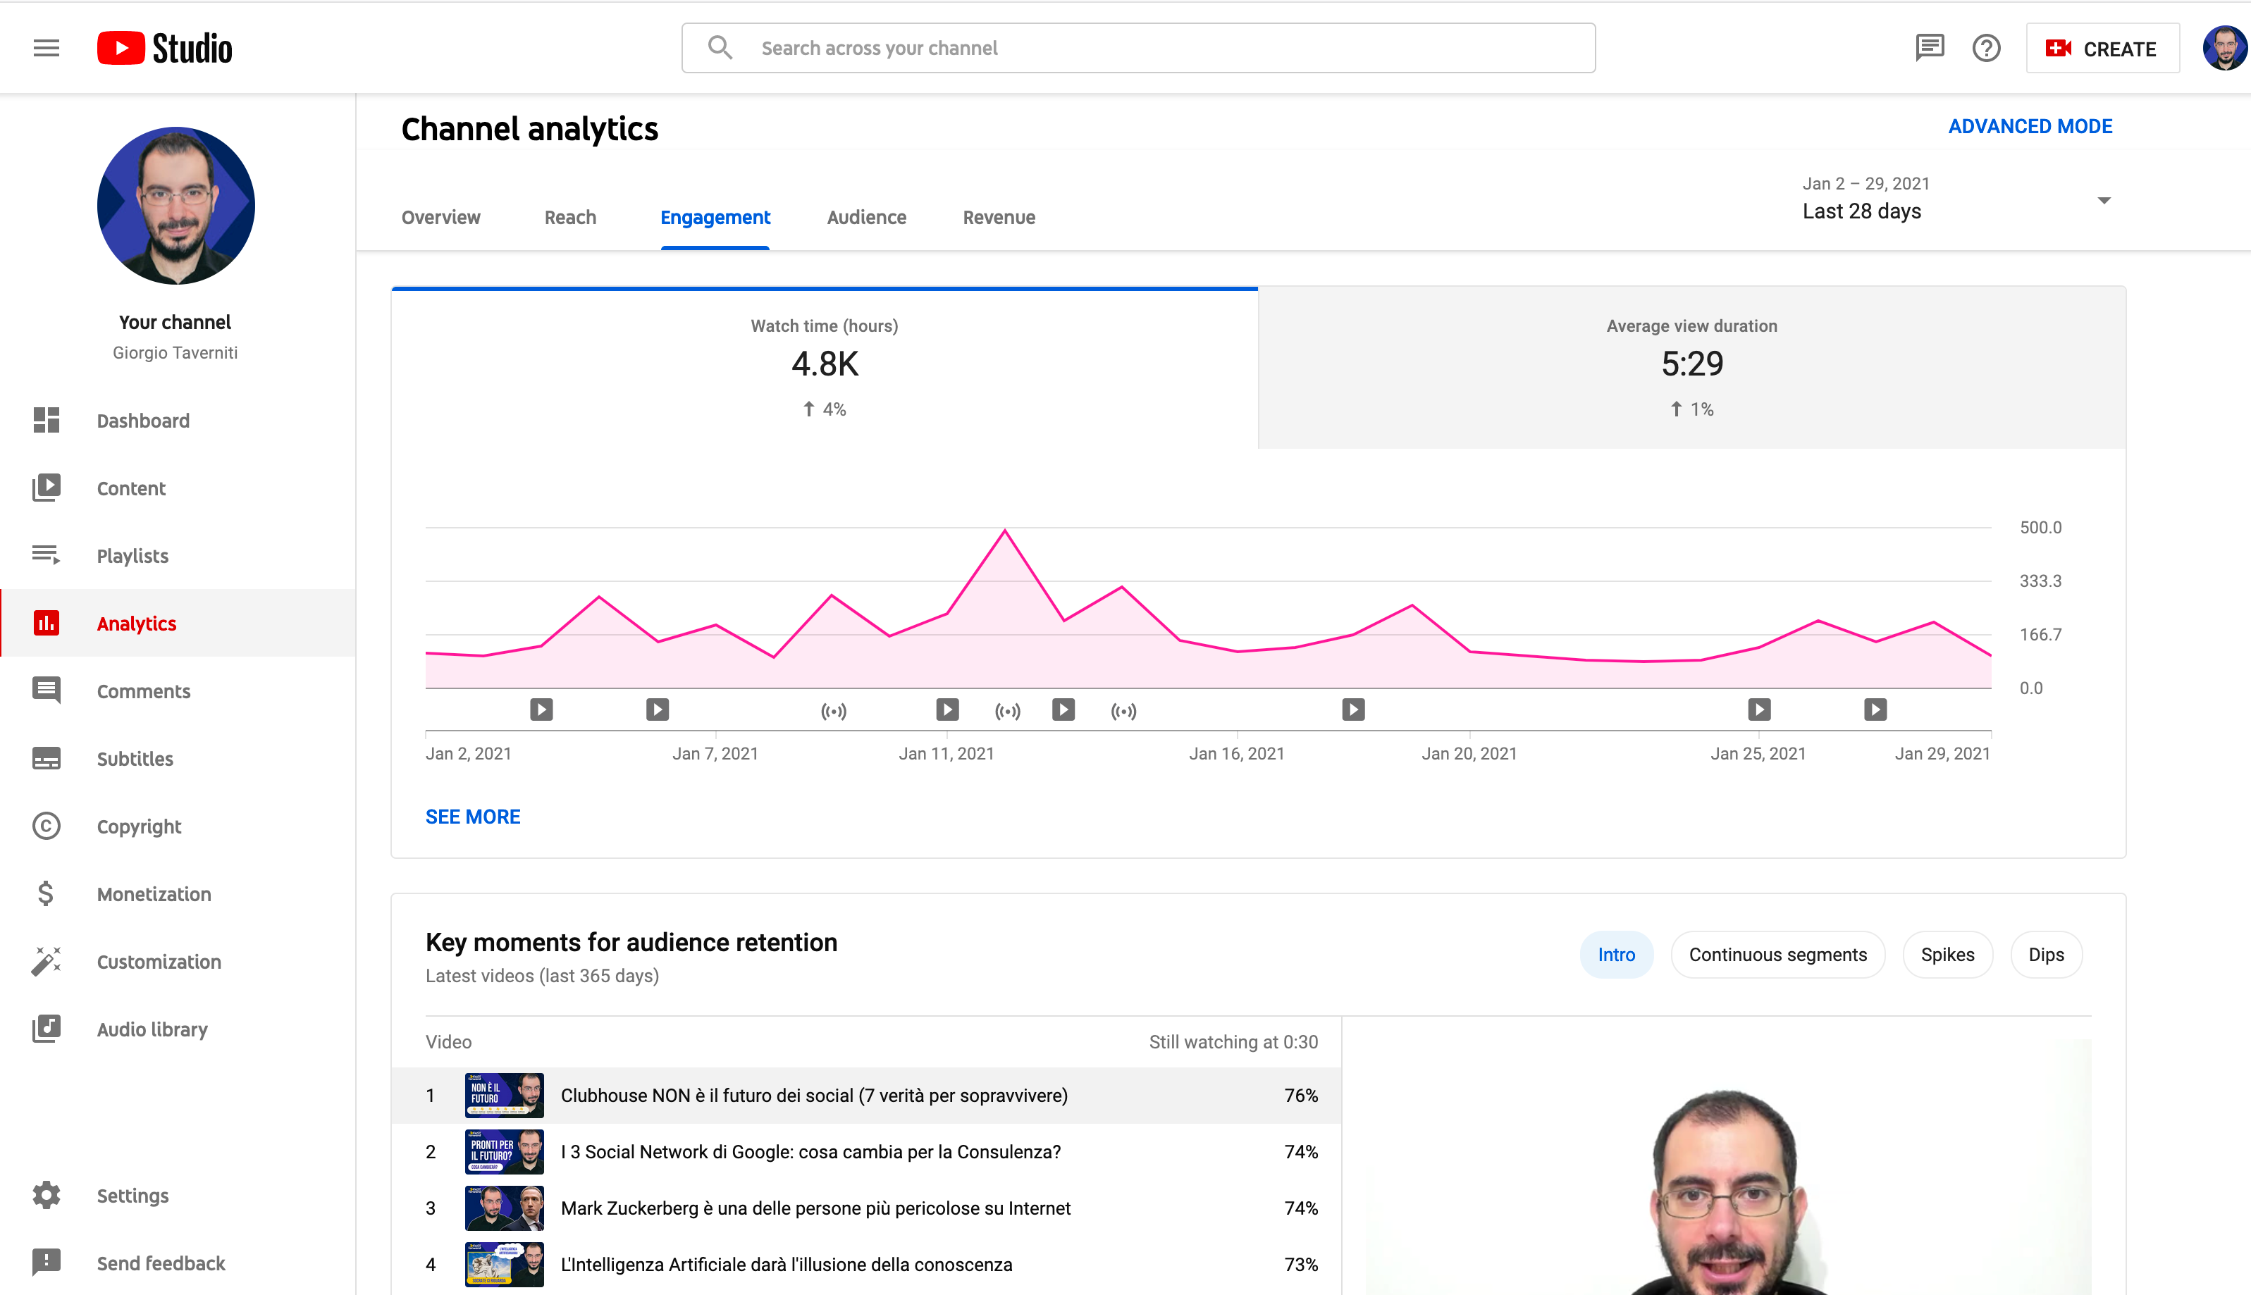The height and width of the screenshot is (1295, 2251).
Task: Click the Analytics bar chart icon
Action: click(47, 623)
